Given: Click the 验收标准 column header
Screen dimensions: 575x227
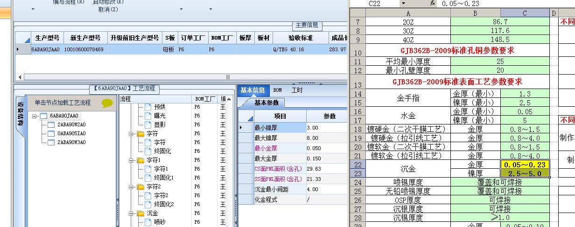Looking at the screenshot, I should [300, 38].
